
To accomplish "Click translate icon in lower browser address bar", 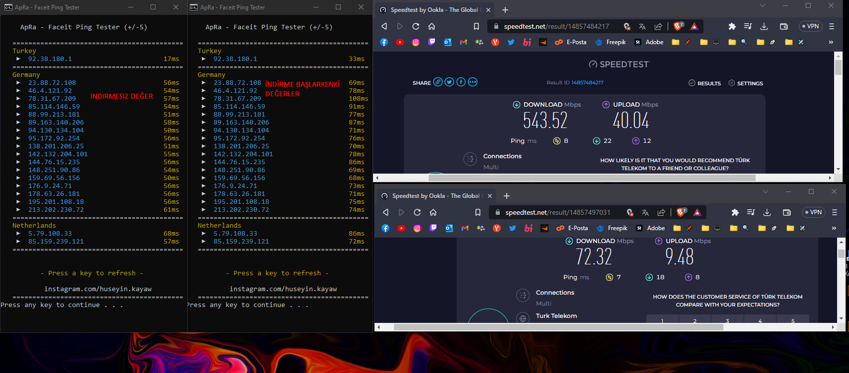I will pyautogui.click(x=645, y=212).
